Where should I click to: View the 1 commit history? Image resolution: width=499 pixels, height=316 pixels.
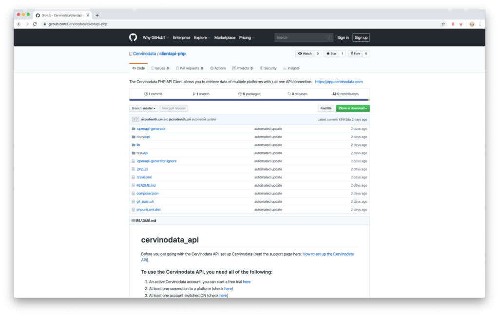pyautogui.click(x=154, y=94)
